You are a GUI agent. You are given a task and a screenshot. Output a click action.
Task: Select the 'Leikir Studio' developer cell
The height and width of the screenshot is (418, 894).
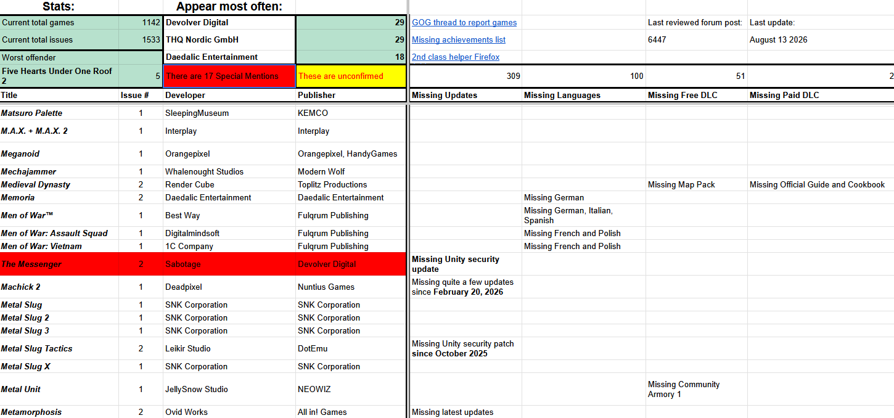click(x=229, y=349)
